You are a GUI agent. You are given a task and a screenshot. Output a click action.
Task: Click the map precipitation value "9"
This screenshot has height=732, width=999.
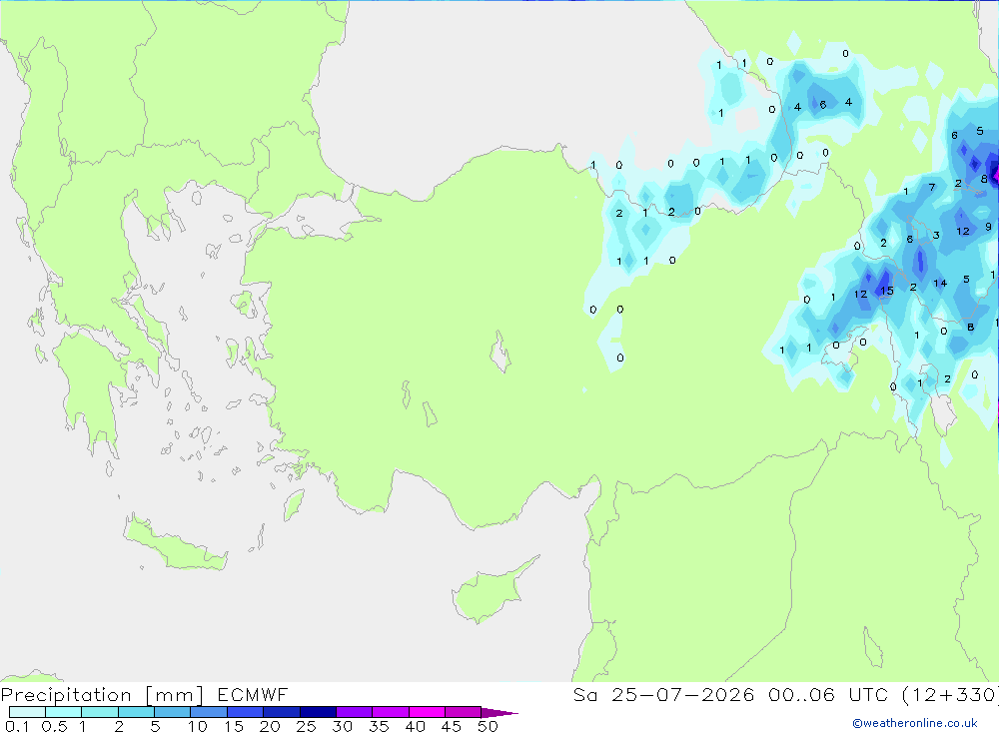point(988,227)
